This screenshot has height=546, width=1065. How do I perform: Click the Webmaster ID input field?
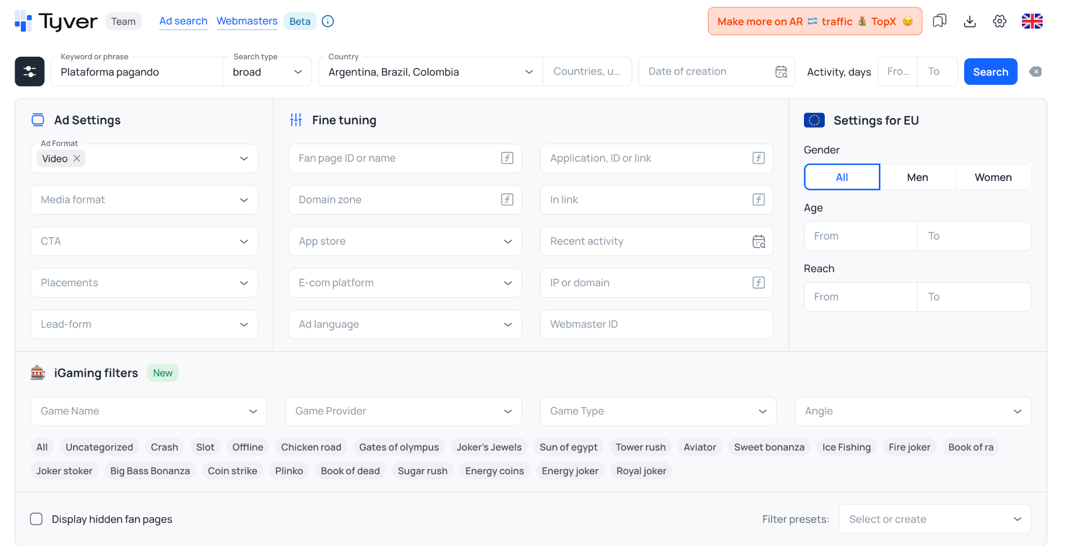(656, 324)
